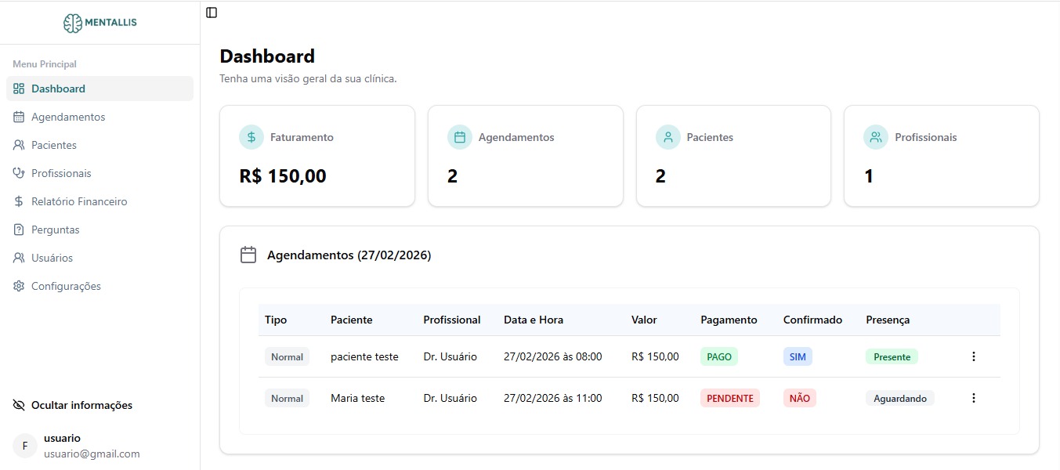Click the Usuários people icon in sidebar
This screenshot has width=1060, height=470.
point(17,257)
